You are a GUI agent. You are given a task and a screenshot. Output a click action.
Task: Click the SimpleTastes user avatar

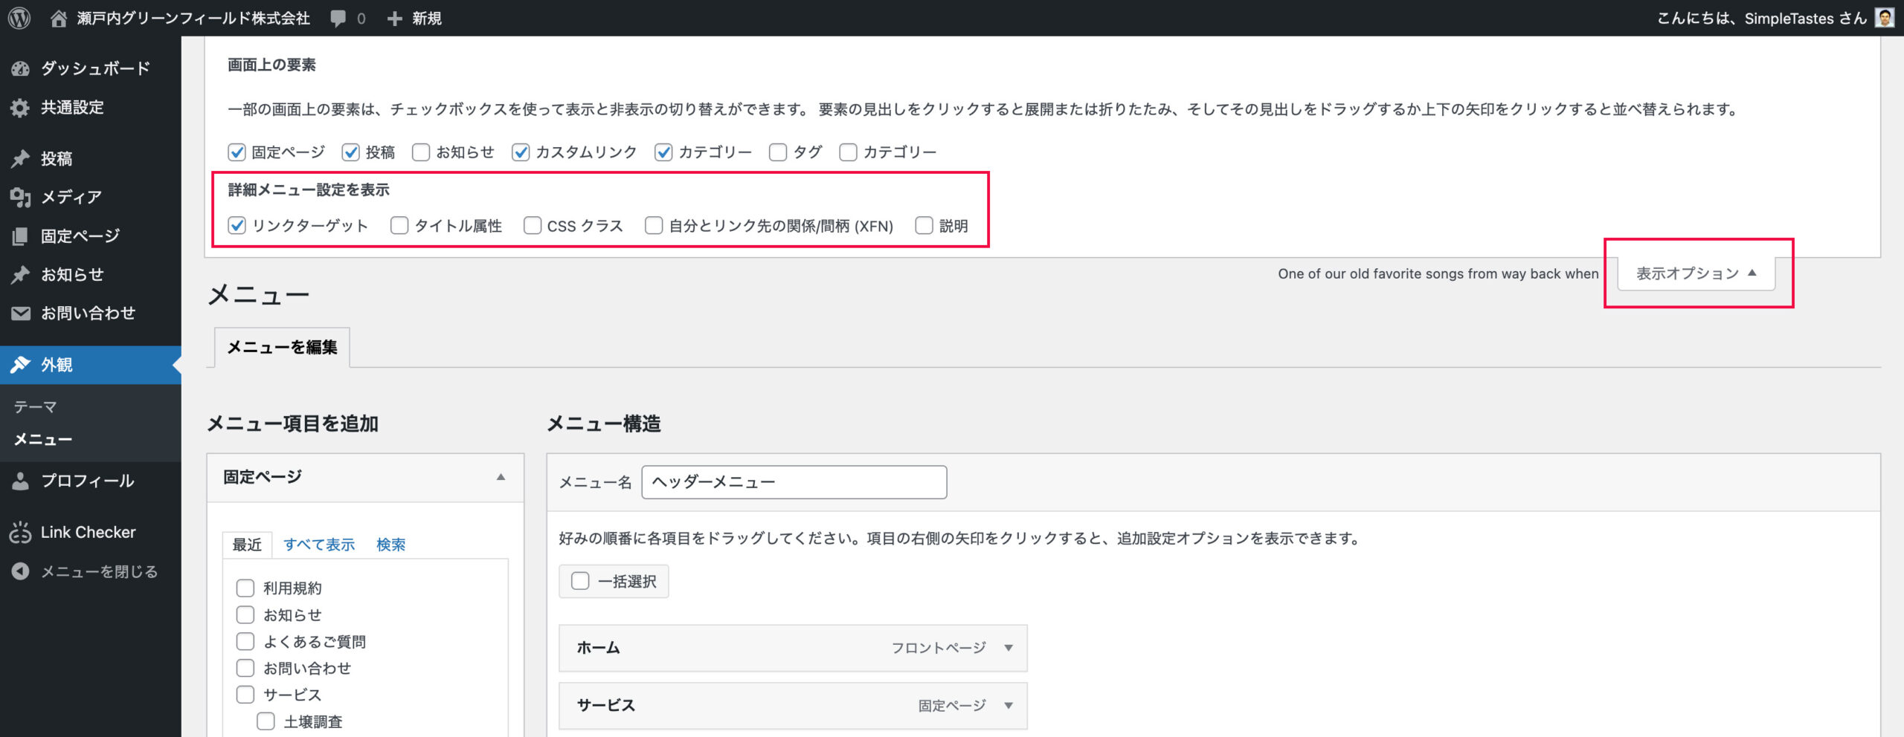coord(1885,18)
